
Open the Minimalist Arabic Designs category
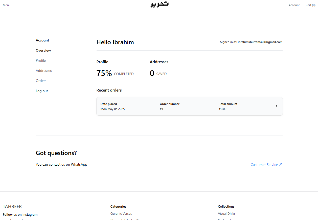tap(129, 219)
